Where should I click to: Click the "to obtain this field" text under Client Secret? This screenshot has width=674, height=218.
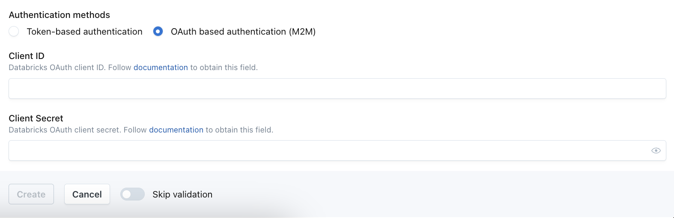(x=239, y=130)
